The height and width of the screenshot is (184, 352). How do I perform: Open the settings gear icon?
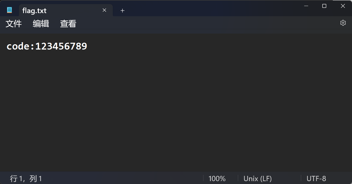pos(343,23)
